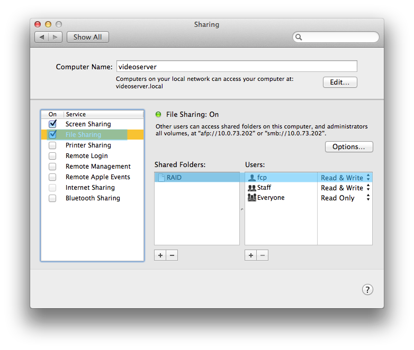Click the forward navigation arrow
This screenshot has height=350, width=414.
(x=55, y=37)
